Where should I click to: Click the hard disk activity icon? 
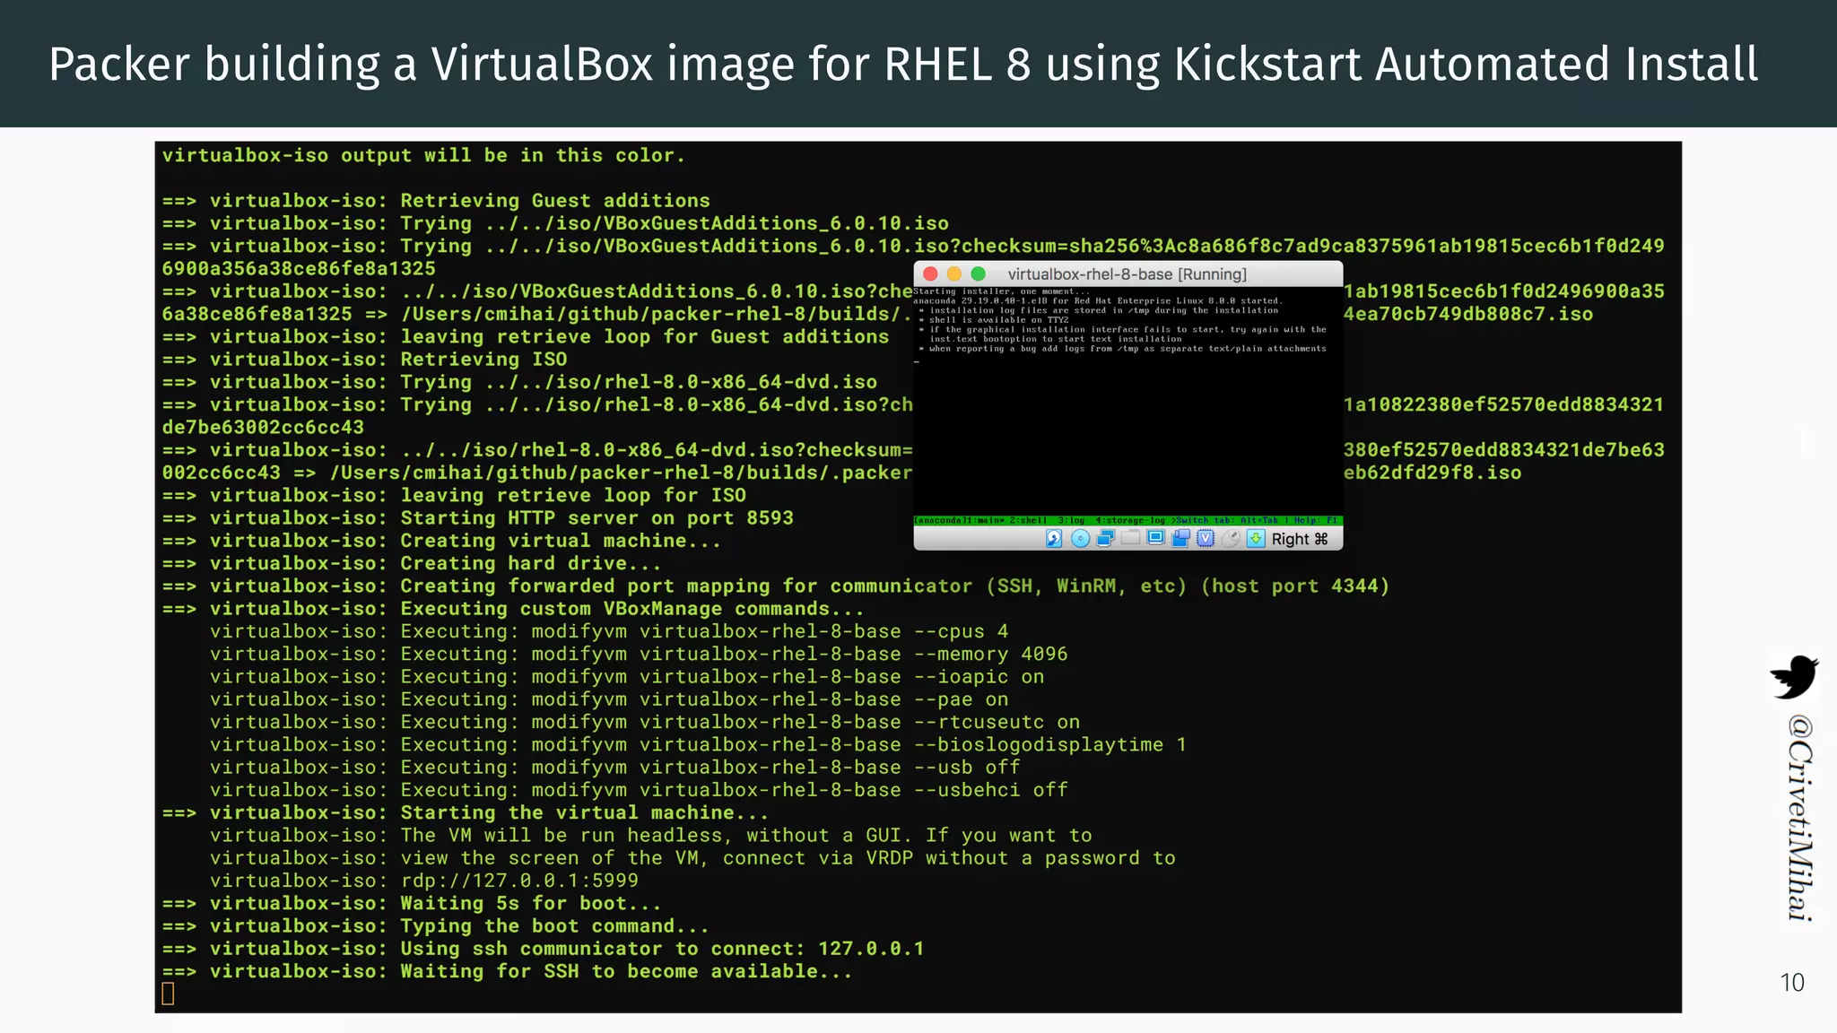click(1054, 538)
